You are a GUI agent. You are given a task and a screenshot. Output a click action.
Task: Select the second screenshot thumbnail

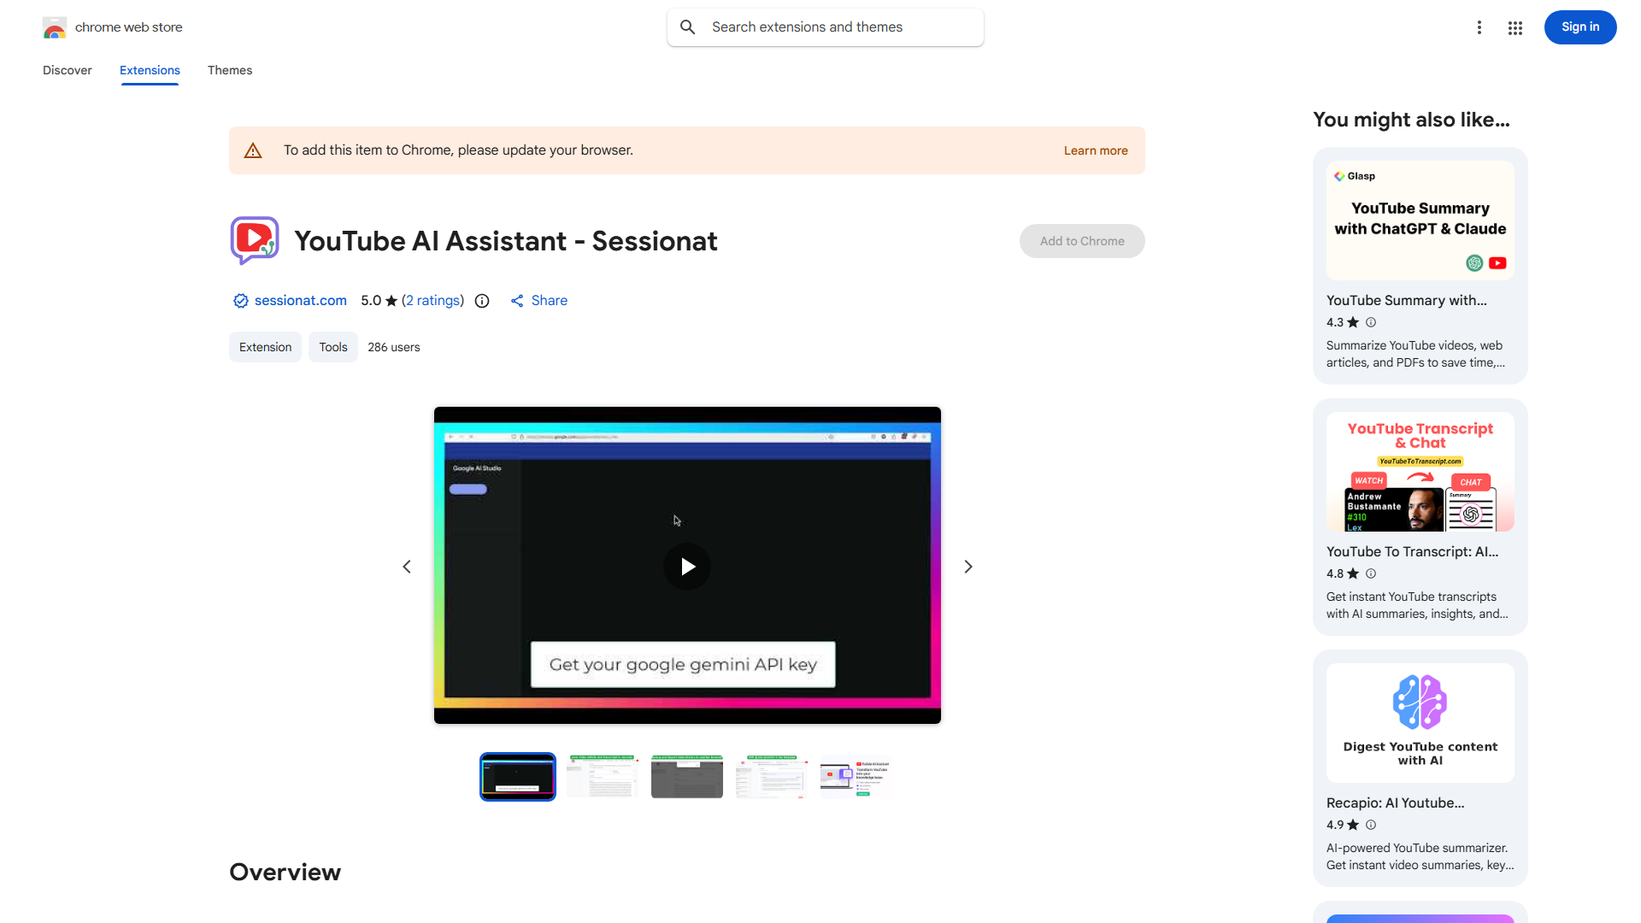point(603,776)
